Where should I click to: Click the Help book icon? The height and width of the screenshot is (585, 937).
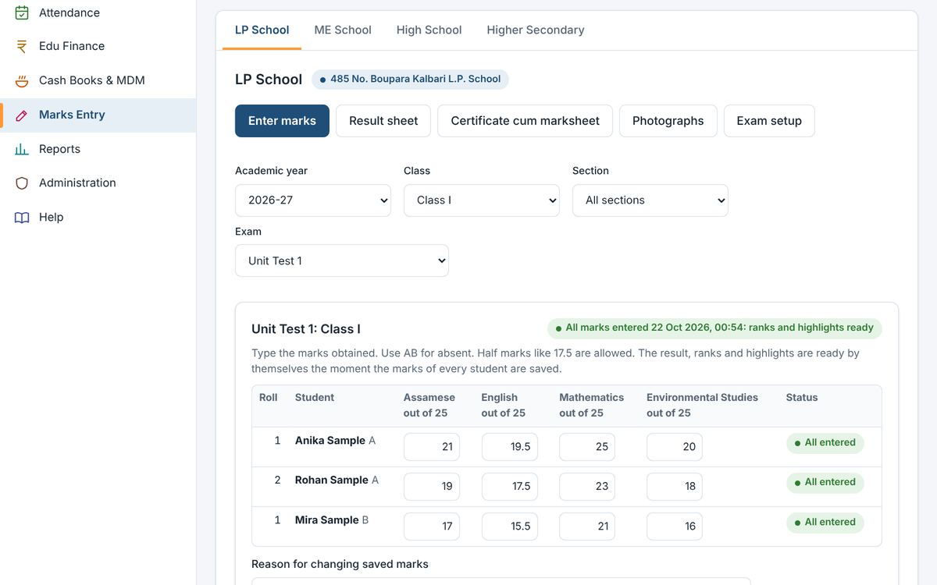pos(22,217)
